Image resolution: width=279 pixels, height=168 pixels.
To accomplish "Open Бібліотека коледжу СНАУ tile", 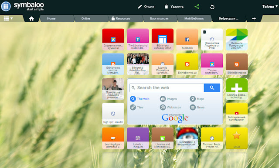I will tap(163, 40).
